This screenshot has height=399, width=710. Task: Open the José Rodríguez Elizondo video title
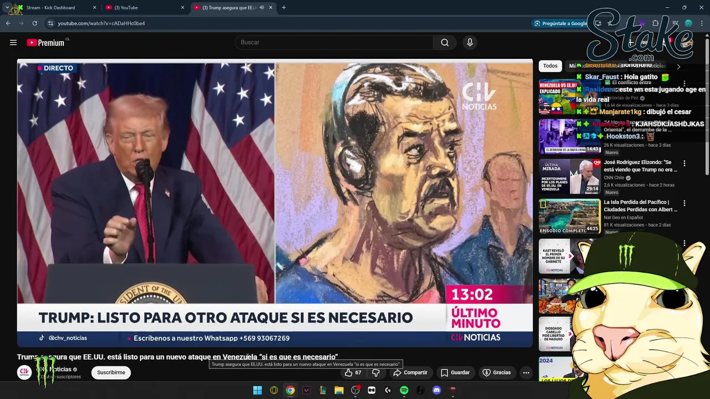coord(641,166)
